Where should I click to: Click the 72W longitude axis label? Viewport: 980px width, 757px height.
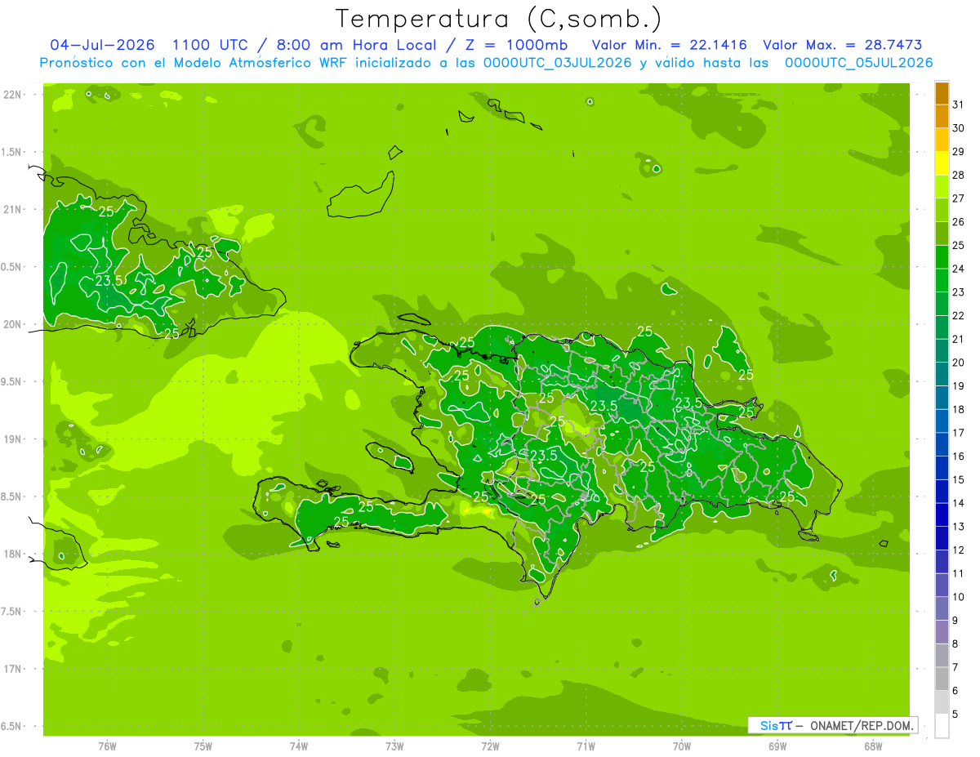pyautogui.click(x=490, y=746)
